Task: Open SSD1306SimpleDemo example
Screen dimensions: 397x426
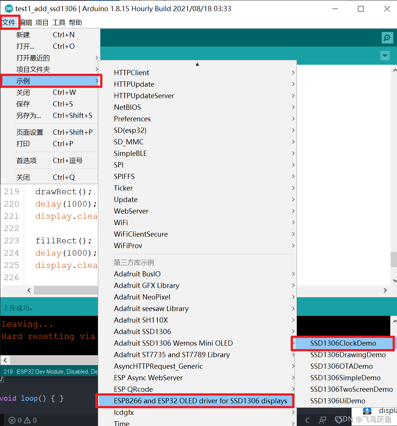Action: (x=346, y=378)
